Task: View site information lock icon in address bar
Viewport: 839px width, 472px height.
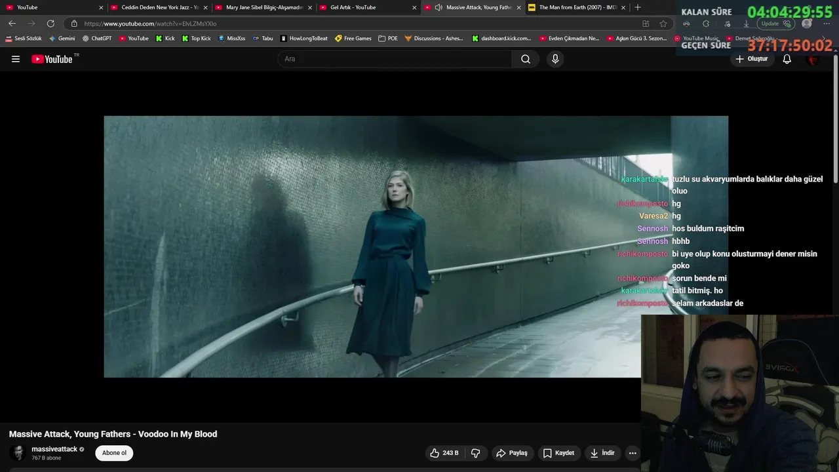Action: [x=74, y=24]
